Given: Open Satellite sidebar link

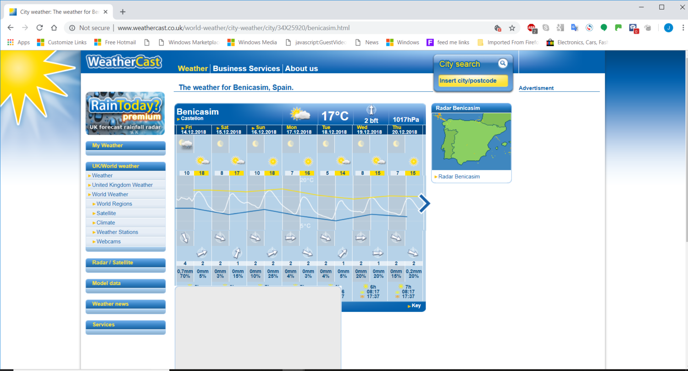Looking at the screenshot, I should click(106, 213).
